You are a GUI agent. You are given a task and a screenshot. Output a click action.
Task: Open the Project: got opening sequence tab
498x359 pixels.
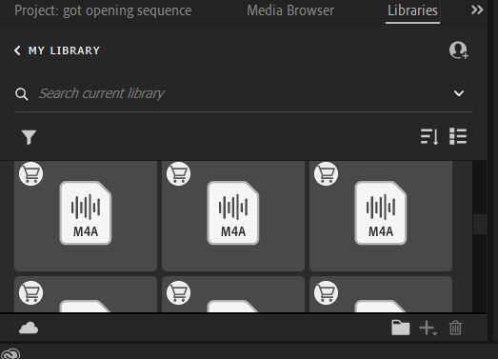click(103, 10)
